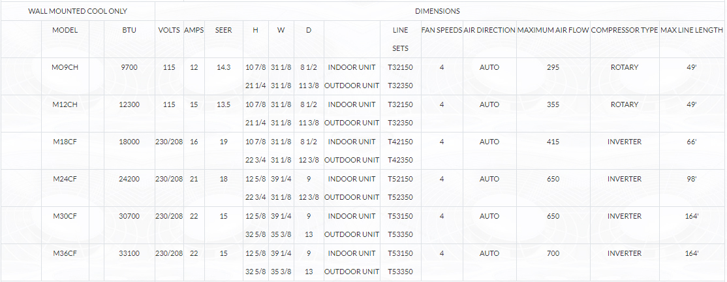
Task: Click the 33100 BTU value
Action: pyautogui.click(x=129, y=253)
